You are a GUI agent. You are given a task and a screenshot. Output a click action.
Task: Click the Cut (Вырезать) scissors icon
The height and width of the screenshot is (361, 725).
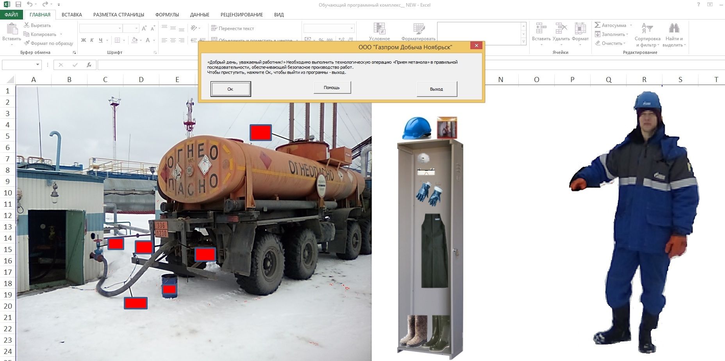(27, 25)
